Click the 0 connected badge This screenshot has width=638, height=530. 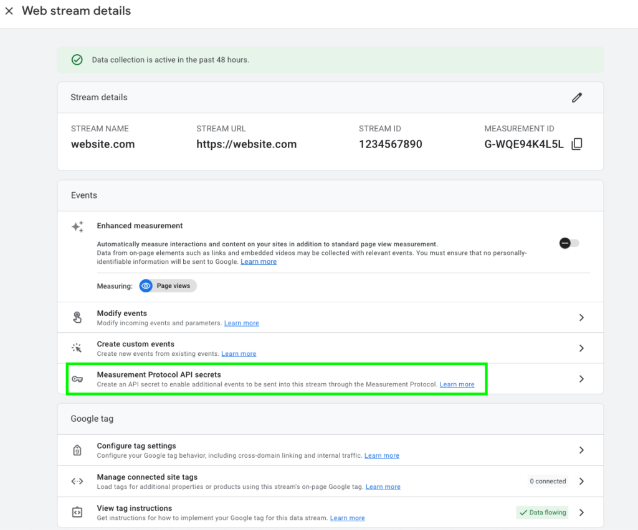tap(548, 481)
